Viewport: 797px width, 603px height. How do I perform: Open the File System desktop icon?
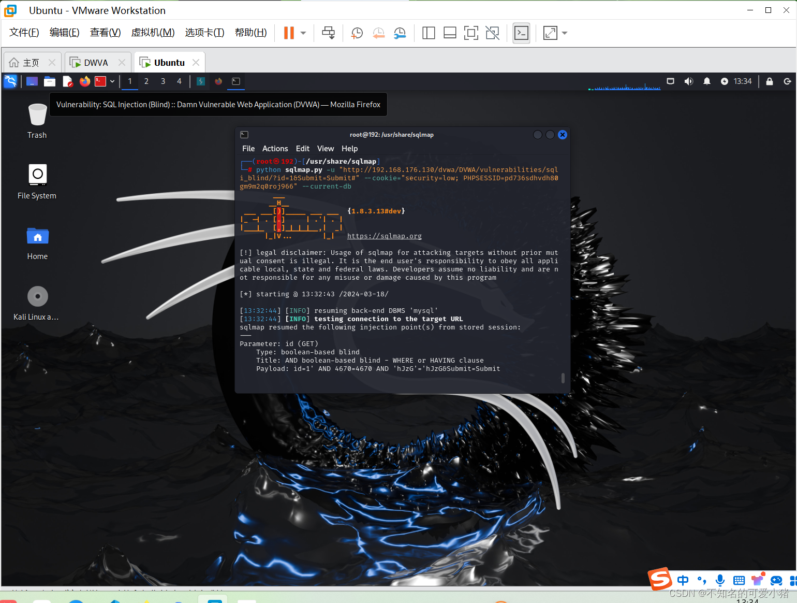click(x=37, y=182)
